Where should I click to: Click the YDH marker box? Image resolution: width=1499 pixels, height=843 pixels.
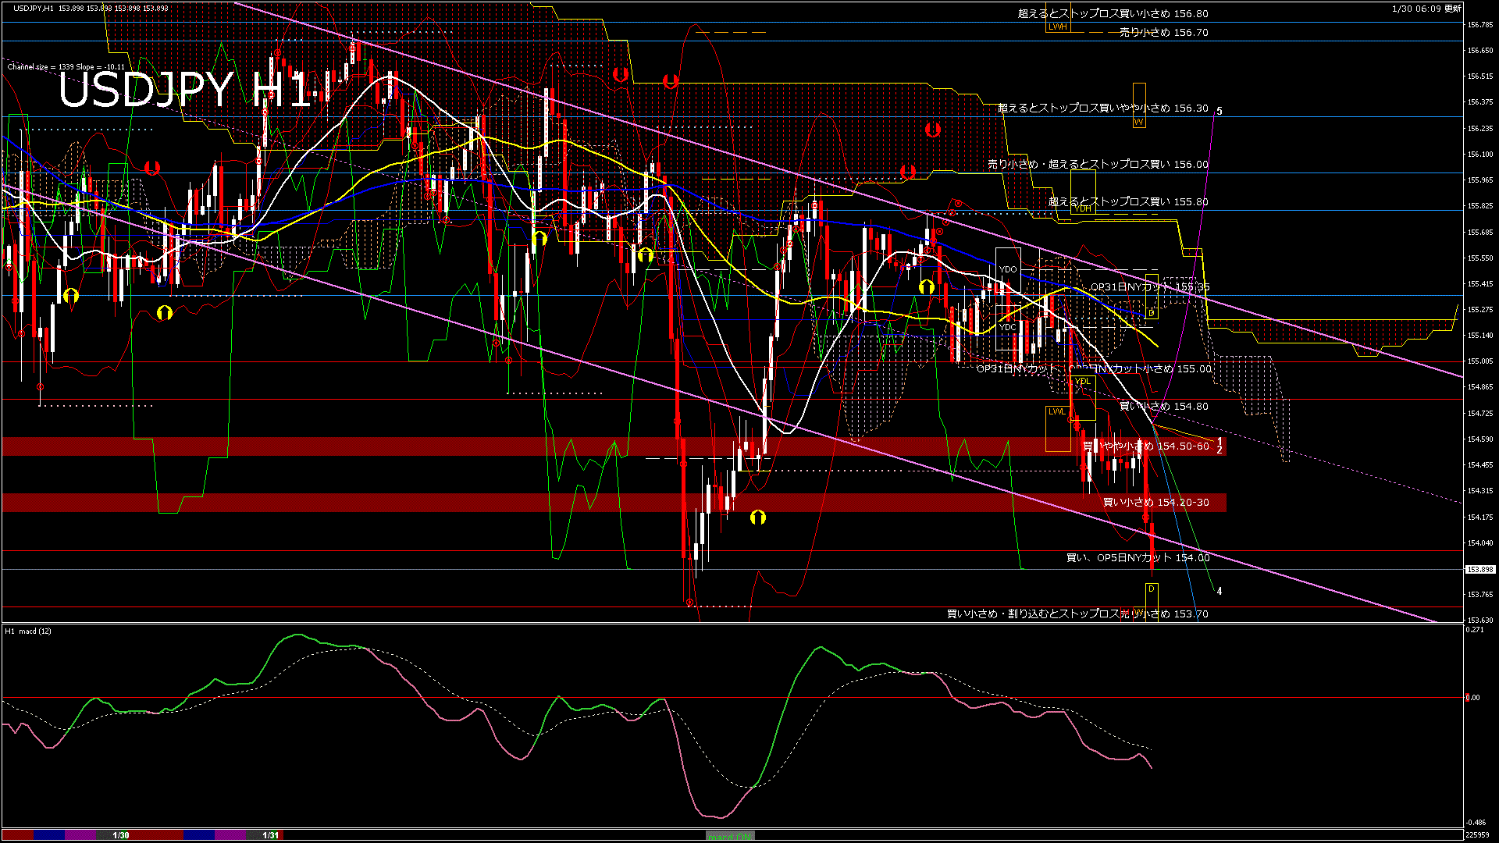pos(1082,208)
